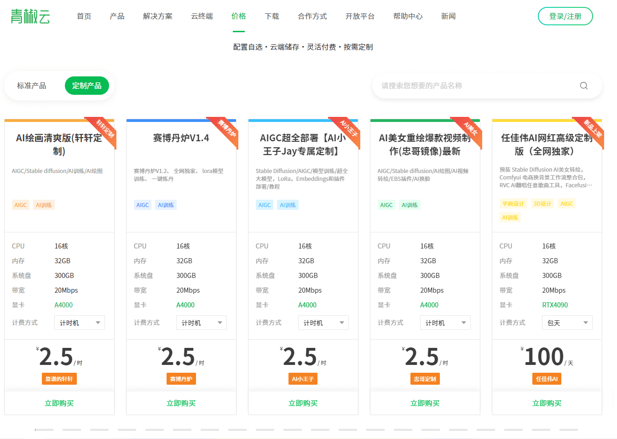The height and width of the screenshot is (439, 617).
Task: Open the 任佳伟AI网红高级定制版 title
Action: 547,144
